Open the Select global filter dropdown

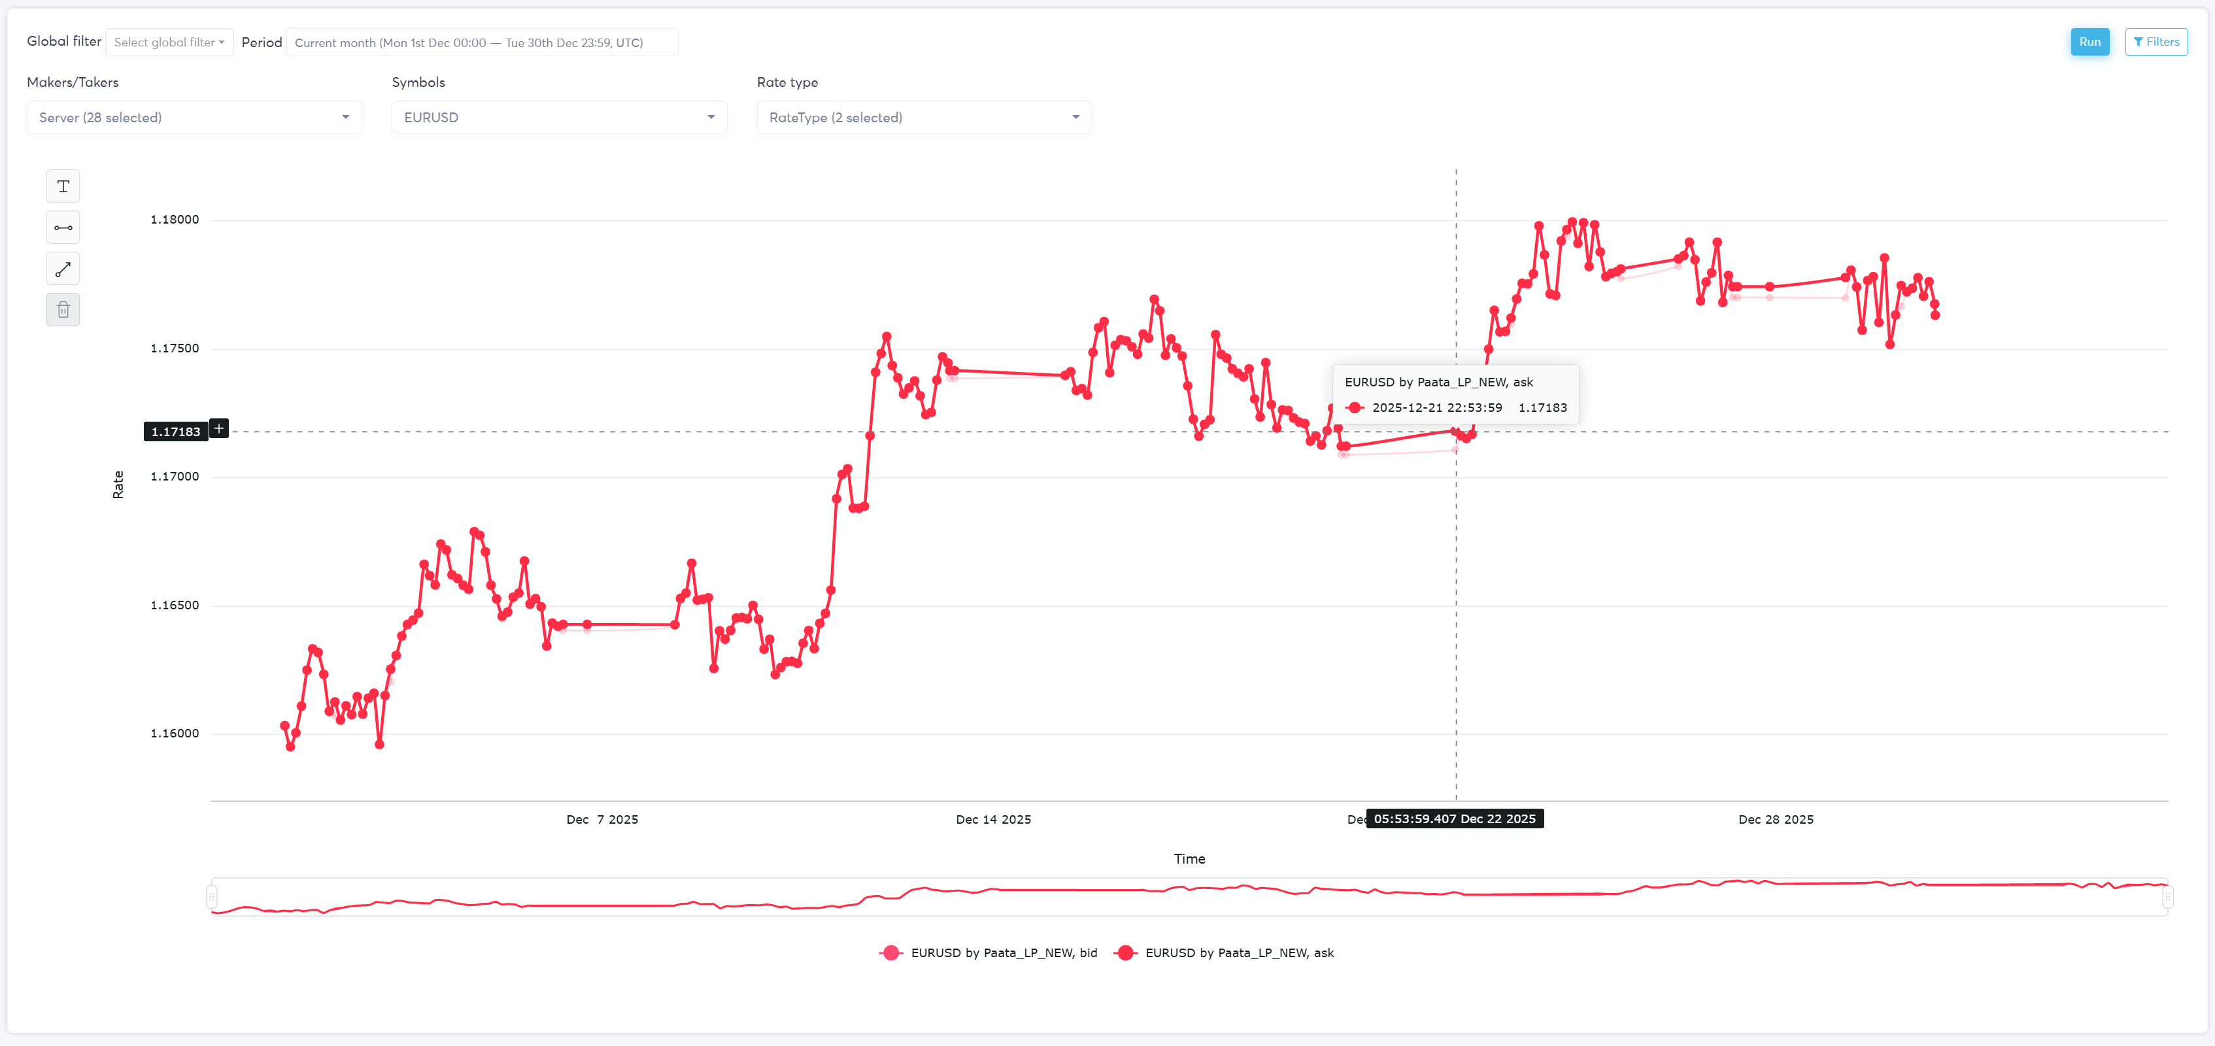[x=169, y=42]
